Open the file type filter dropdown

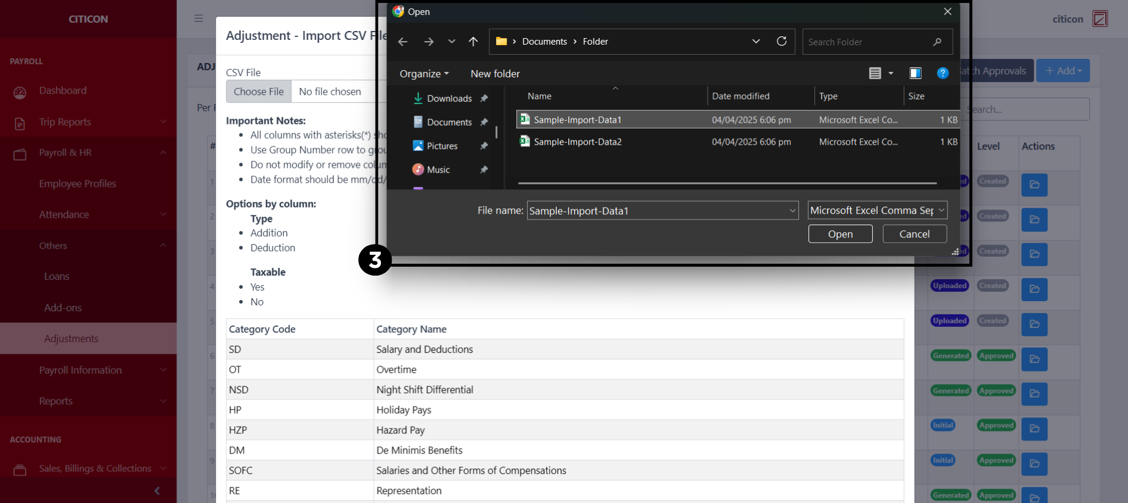point(877,210)
